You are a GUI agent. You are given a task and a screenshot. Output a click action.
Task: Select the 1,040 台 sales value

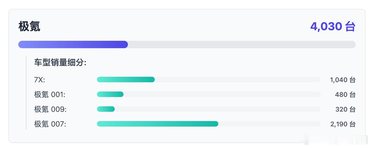coord(343,80)
